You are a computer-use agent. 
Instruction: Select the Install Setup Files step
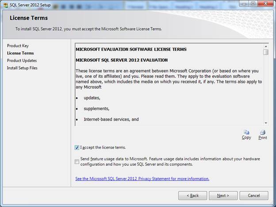[x=22, y=68]
